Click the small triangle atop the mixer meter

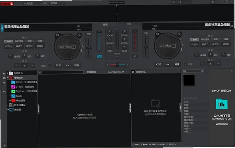(117, 29)
